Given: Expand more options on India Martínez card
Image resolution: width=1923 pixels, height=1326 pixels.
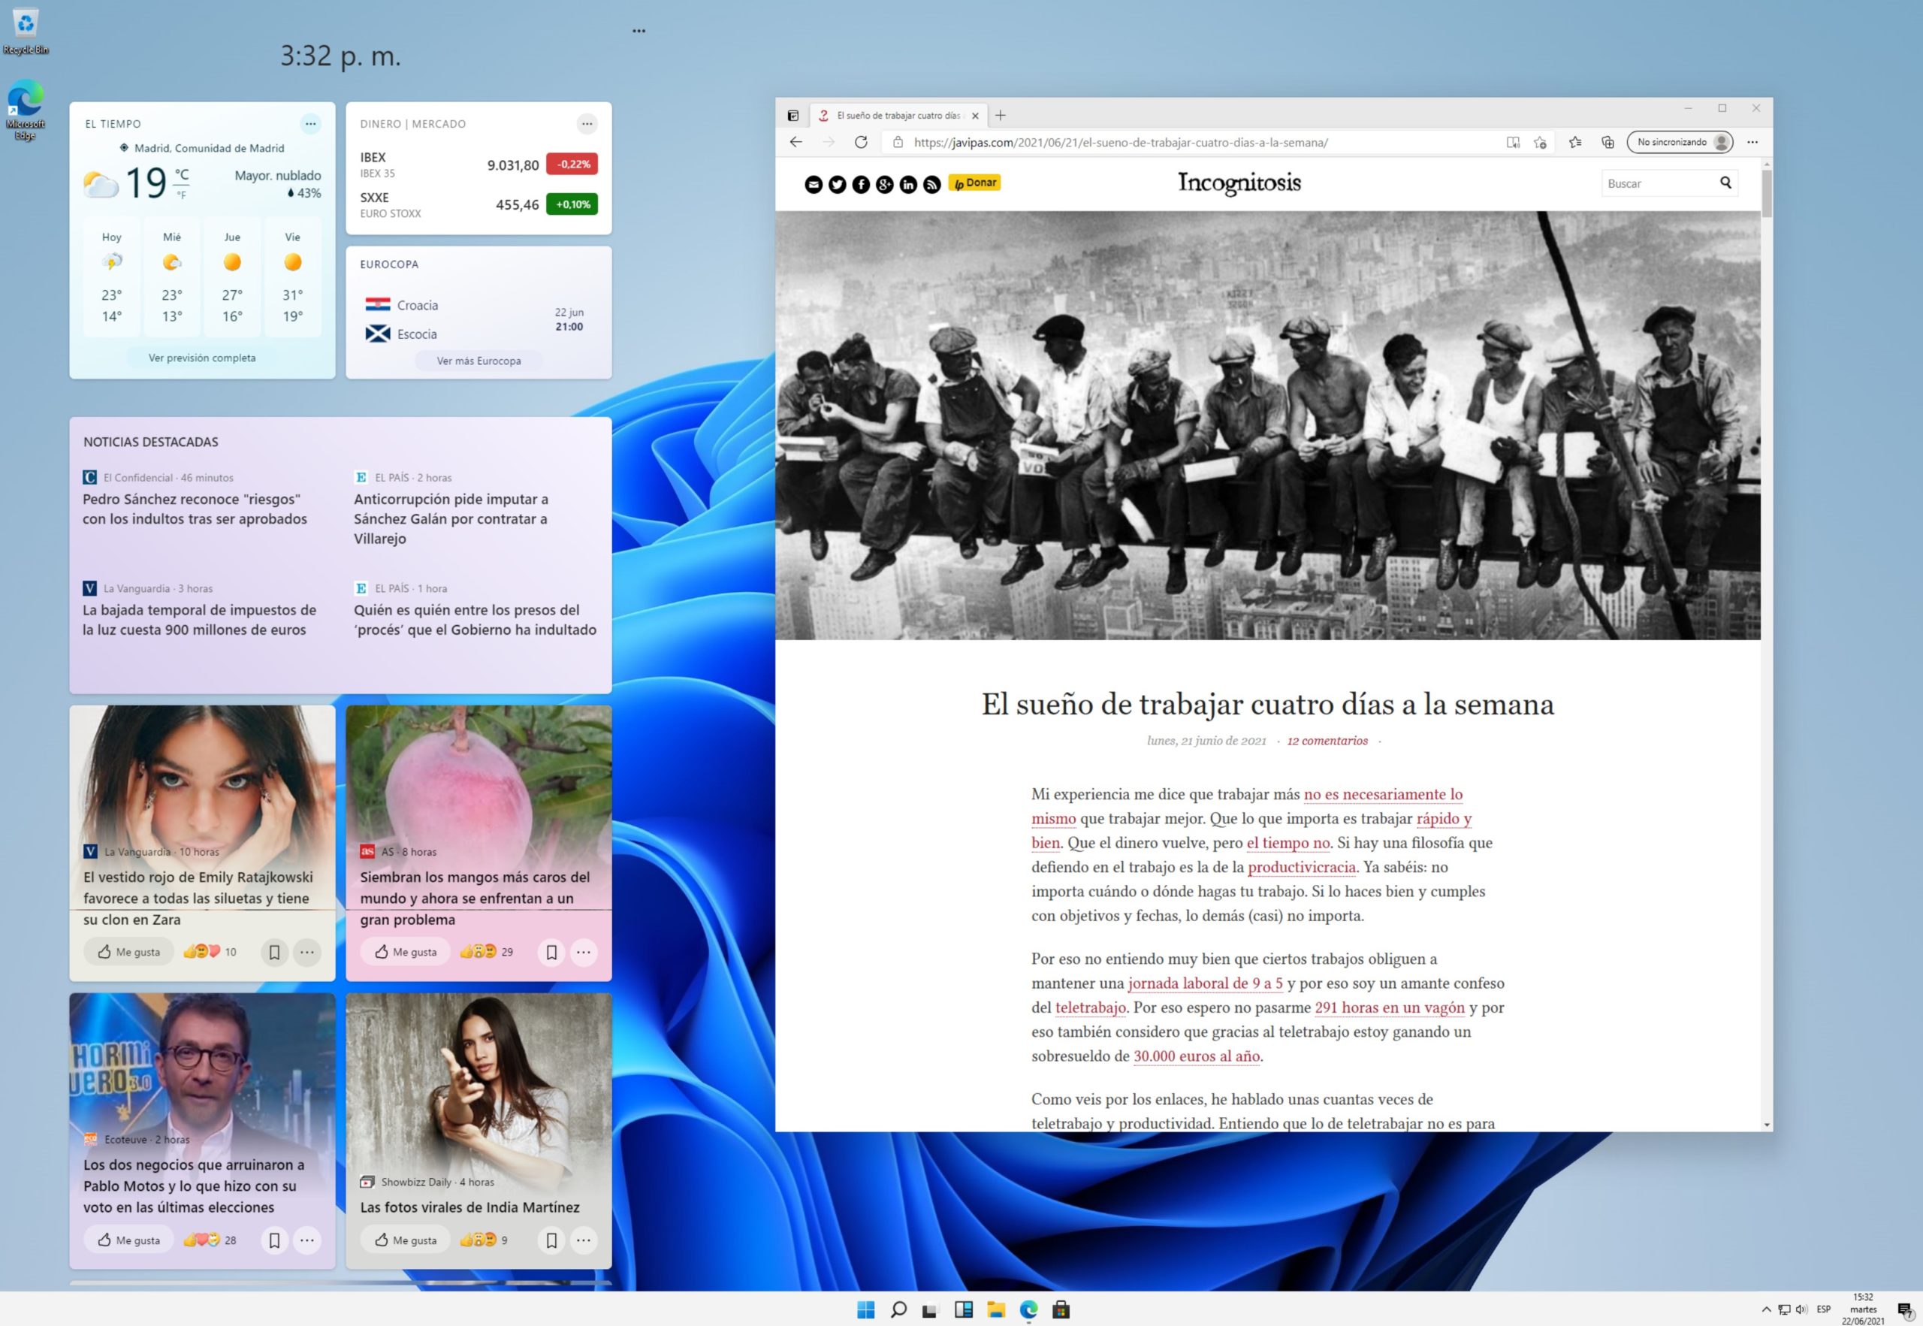Looking at the screenshot, I should click(x=583, y=1240).
